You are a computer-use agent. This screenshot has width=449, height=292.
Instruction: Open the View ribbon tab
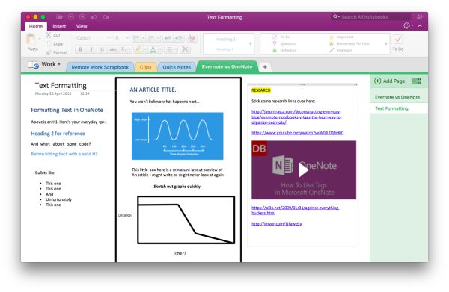(82, 26)
